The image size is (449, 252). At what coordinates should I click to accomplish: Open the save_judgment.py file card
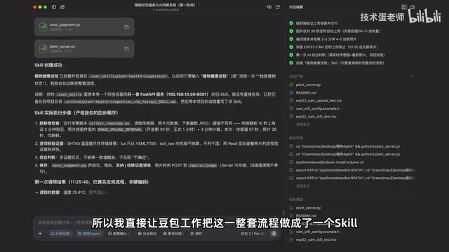(x=84, y=27)
